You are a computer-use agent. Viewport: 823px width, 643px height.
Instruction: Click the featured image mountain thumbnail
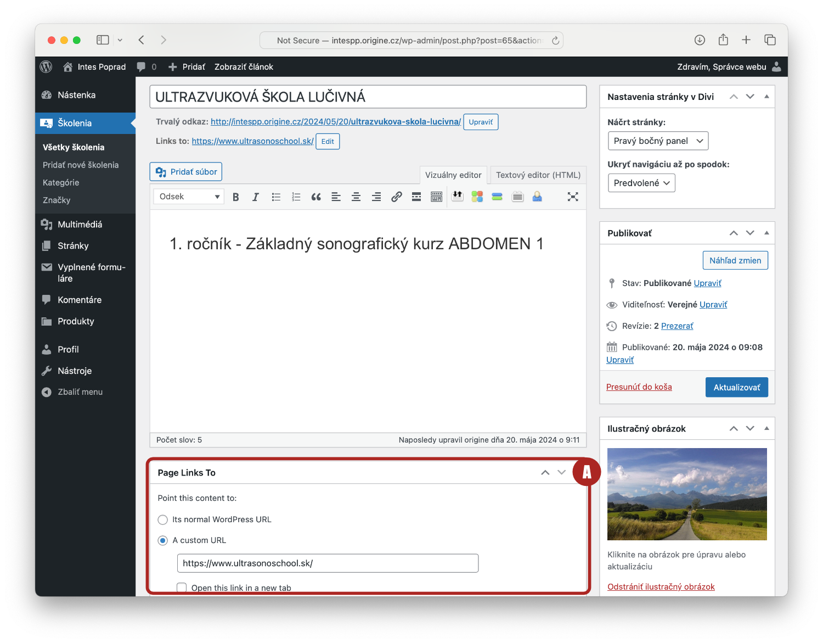[687, 494]
